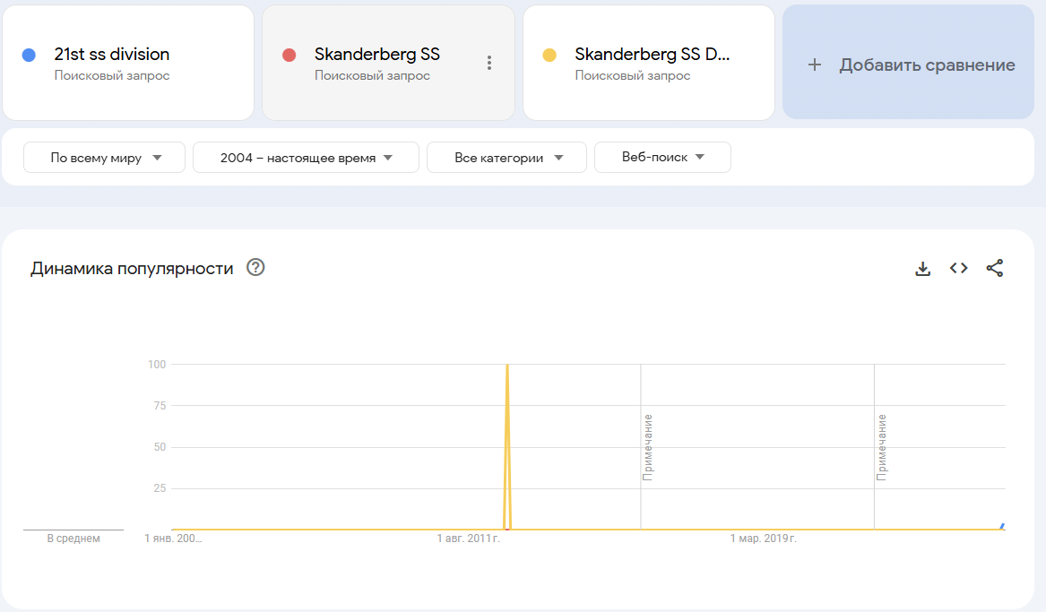
Task: Edit the 21st ss division search term
Action: pos(111,54)
